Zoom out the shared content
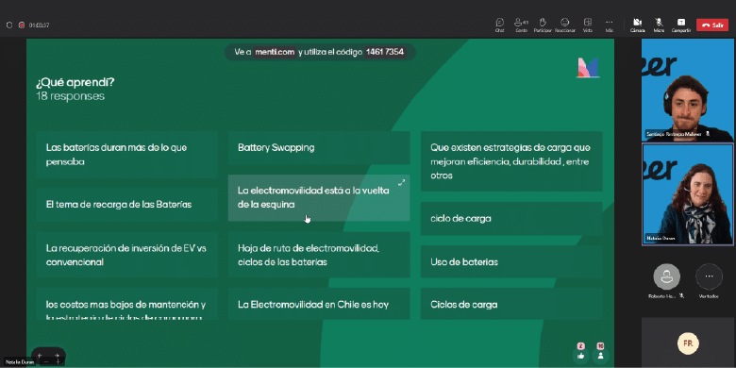The height and width of the screenshot is (368, 736). (45, 362)
